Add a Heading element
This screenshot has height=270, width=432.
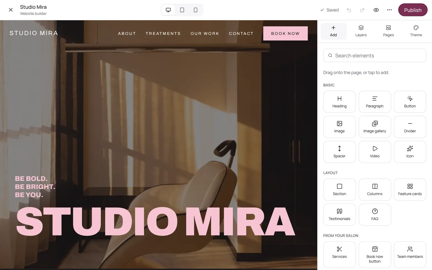click(x=339, y=102)
